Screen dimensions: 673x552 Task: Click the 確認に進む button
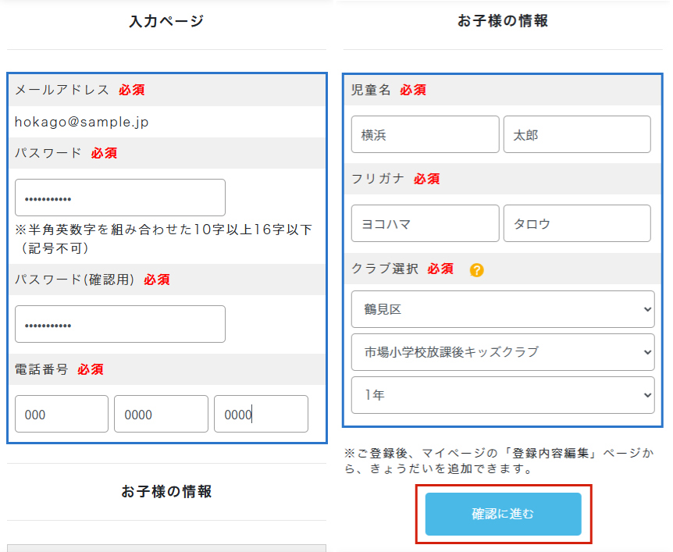point(503,514)
